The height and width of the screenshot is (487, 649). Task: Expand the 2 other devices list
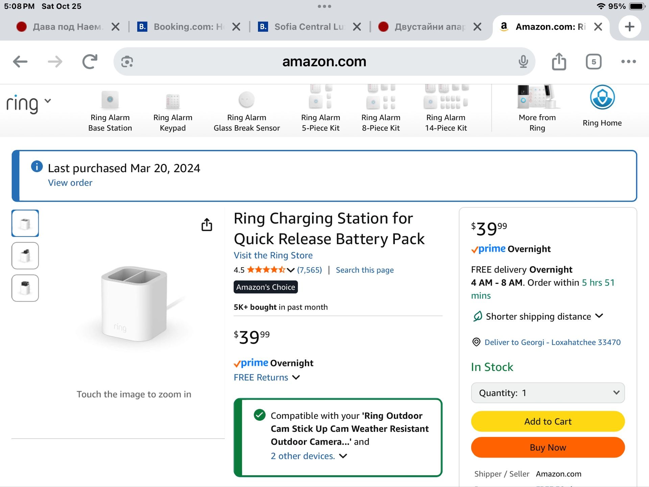(309, 456)
